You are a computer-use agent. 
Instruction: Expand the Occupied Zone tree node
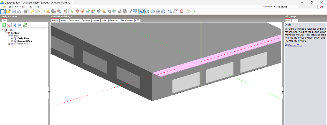point(12,41)
